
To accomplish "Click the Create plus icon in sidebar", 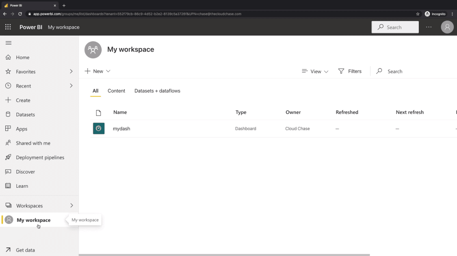I will [x=8, y=100].
